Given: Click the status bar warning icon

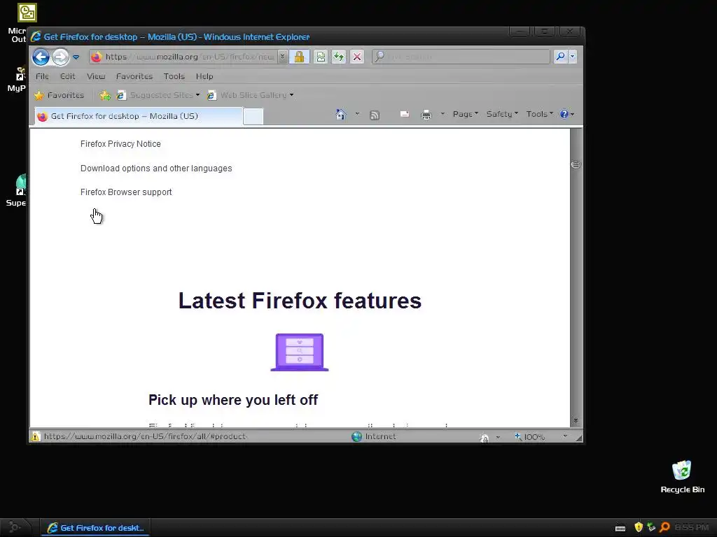Looking at the screenshot, I should pos(36,436).
